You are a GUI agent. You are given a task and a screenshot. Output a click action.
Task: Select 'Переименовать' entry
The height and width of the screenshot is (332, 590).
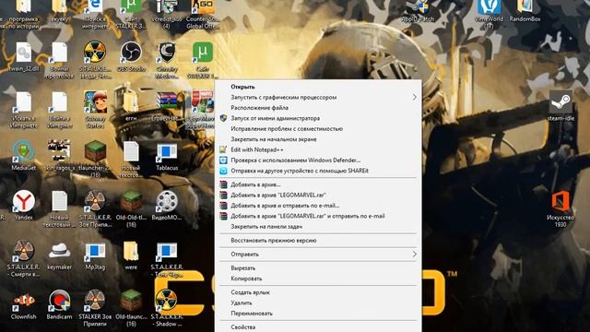point(318,314)
